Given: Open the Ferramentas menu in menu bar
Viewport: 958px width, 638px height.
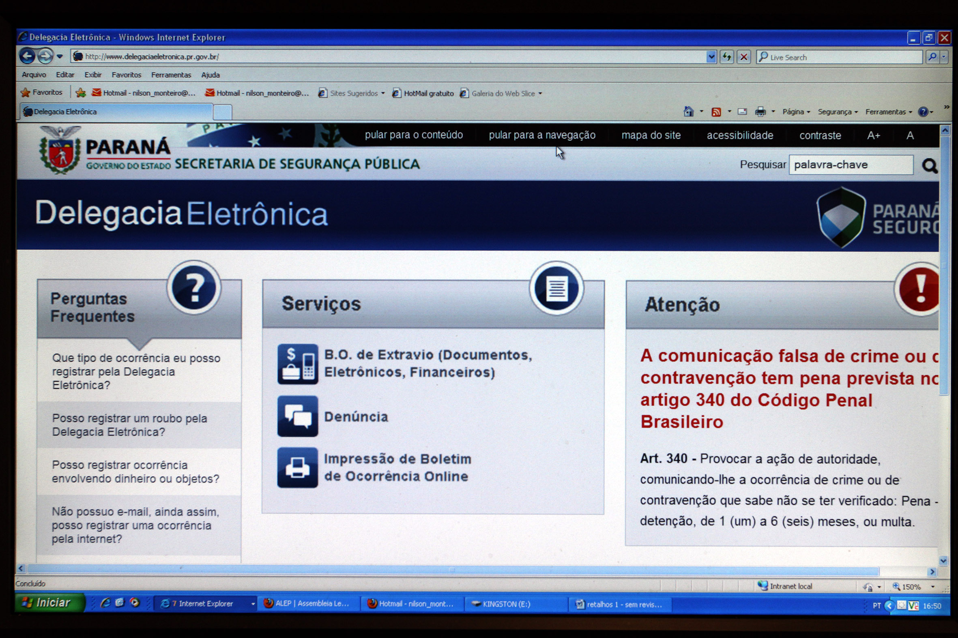Looking at the screenshot, I should tap(171, 75).
